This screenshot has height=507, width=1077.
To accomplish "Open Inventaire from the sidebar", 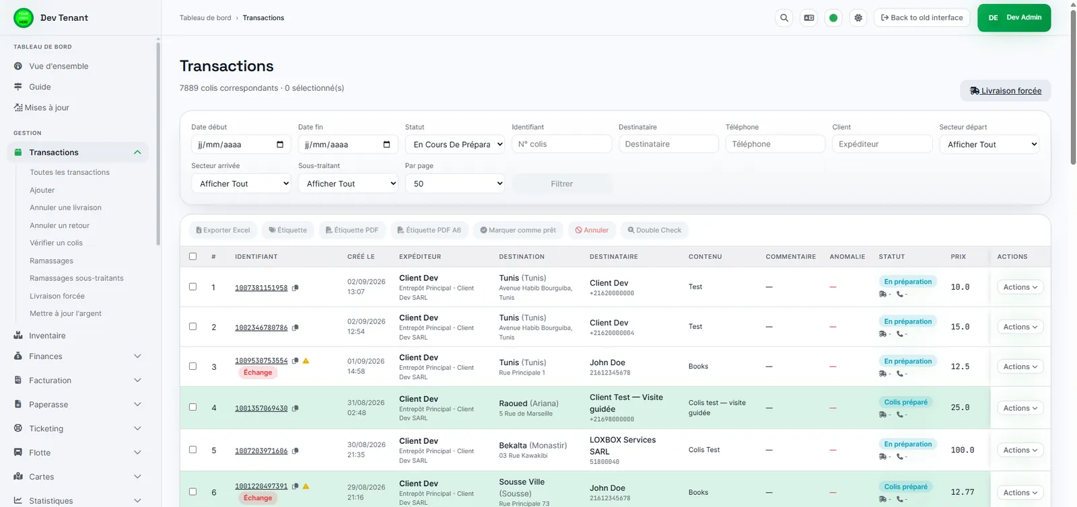I will point(47,336).
